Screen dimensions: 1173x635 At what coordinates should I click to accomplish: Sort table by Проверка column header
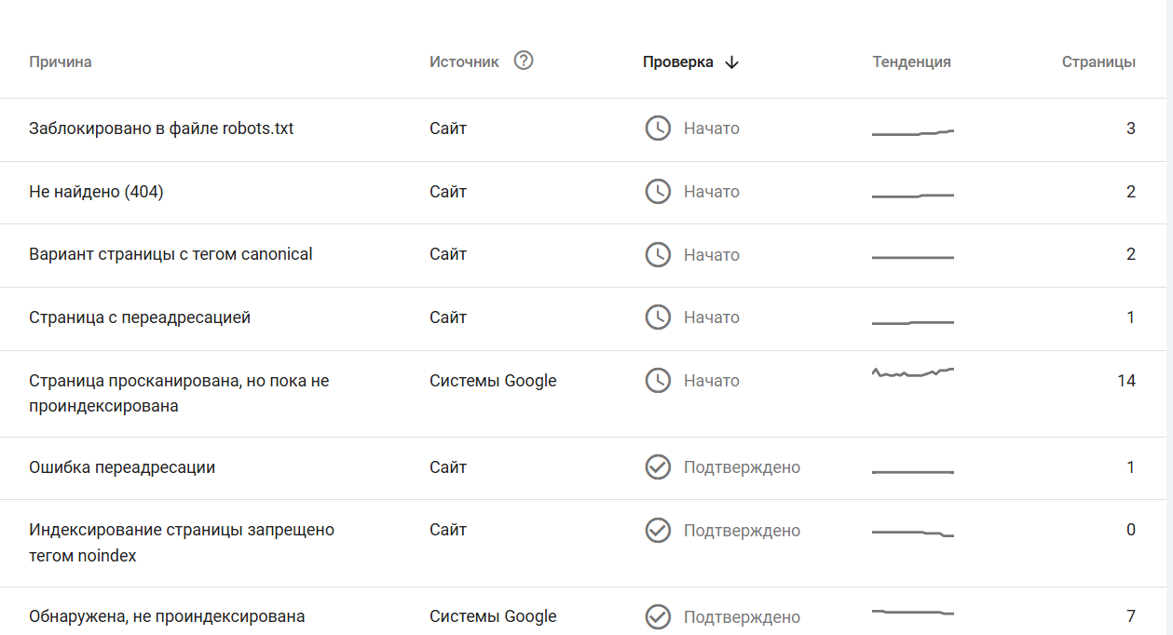[x=677, y=62]
